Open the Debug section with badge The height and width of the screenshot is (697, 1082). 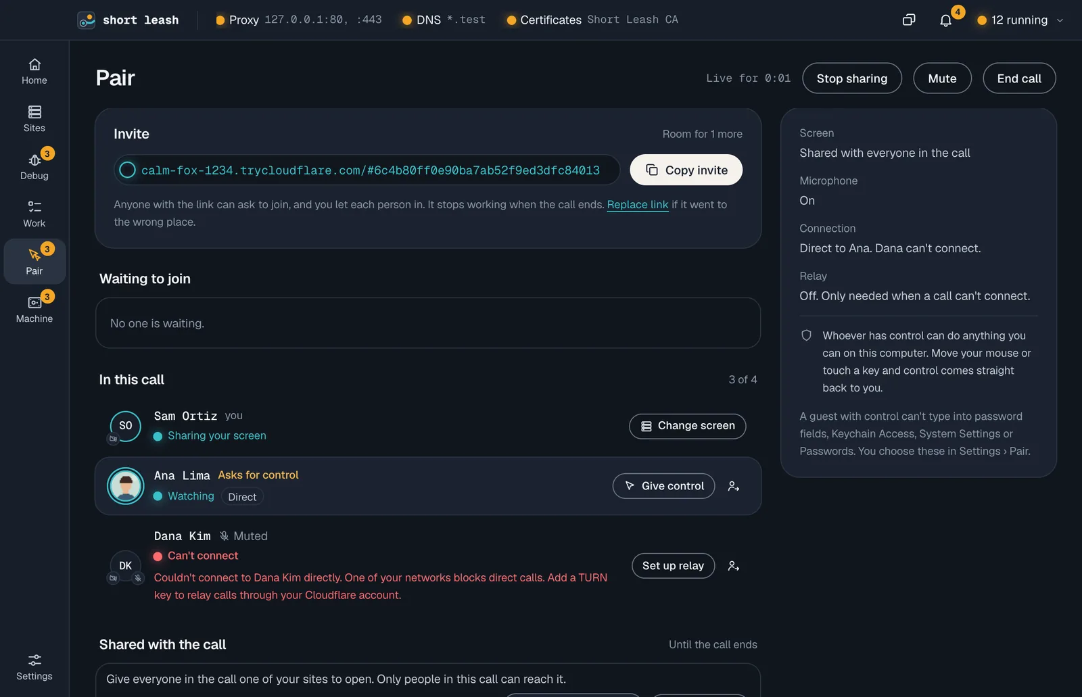pyautogui.click(x=34, y=166)
